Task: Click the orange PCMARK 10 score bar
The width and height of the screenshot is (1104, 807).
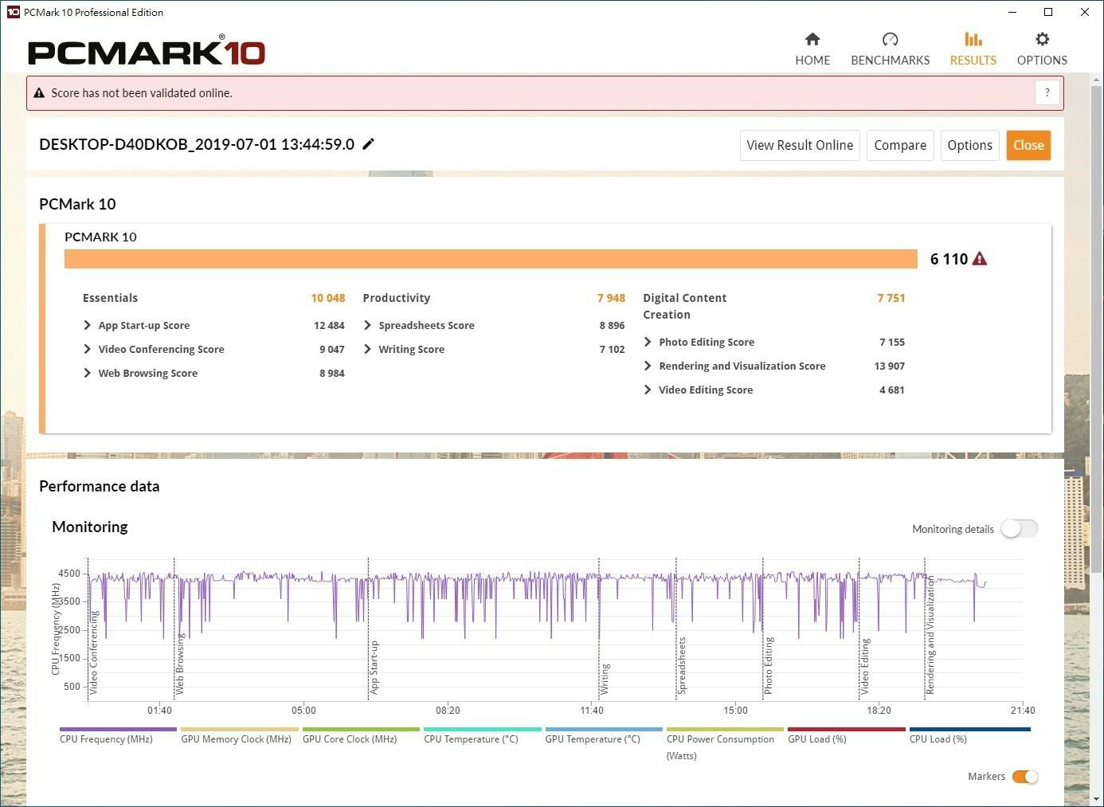Action: coord(491,259)
